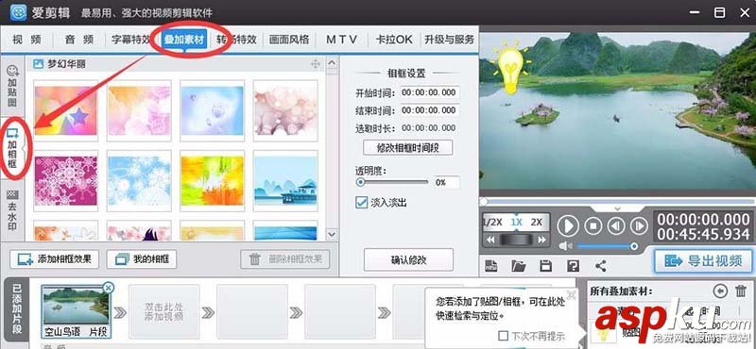
Task: Open the 加贴图 sidebar panel
Action: [x=12, y=87]
